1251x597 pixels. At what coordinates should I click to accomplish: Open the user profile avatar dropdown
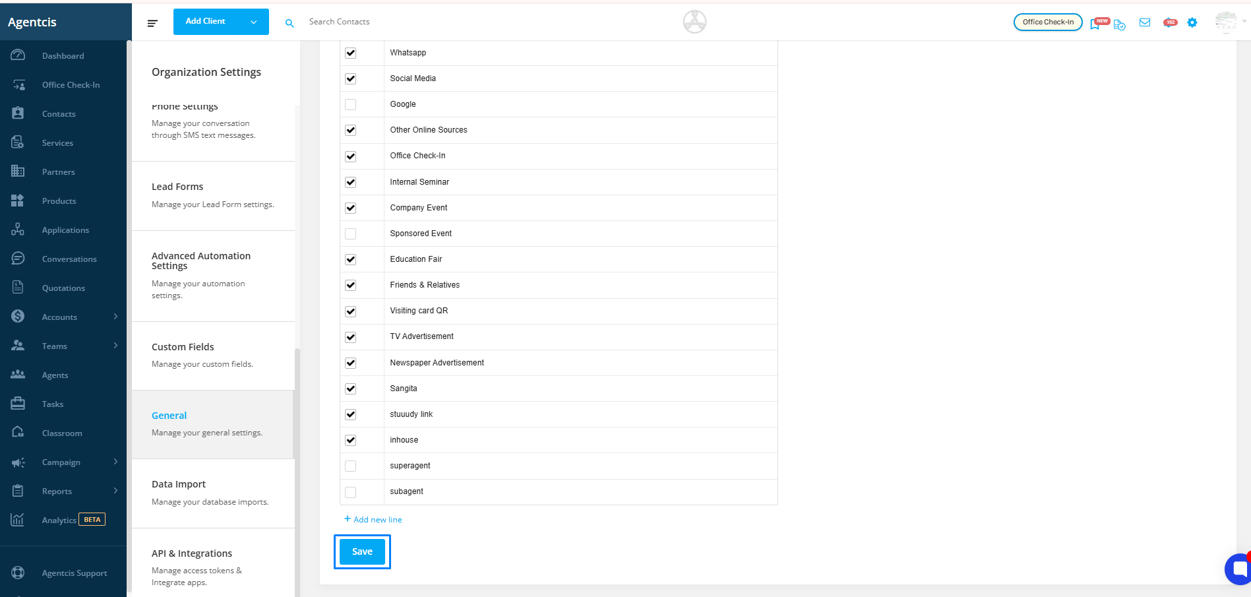click(1231, 22)
